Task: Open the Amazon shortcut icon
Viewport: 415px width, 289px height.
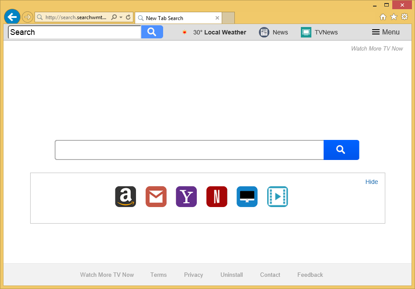Action: click(x=126, y=197)
